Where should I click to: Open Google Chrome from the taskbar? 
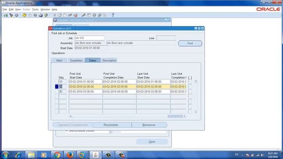click(57, 155)
